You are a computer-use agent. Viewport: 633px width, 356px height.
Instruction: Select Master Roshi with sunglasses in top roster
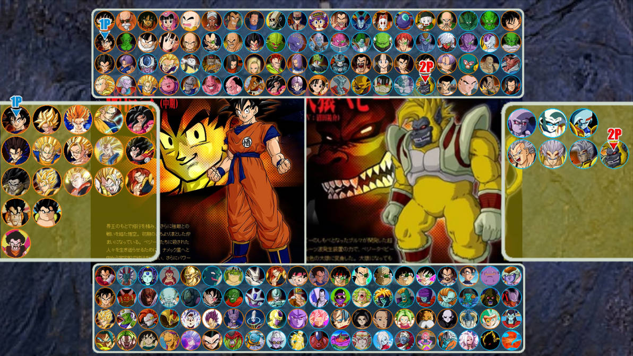click(126, 21)
